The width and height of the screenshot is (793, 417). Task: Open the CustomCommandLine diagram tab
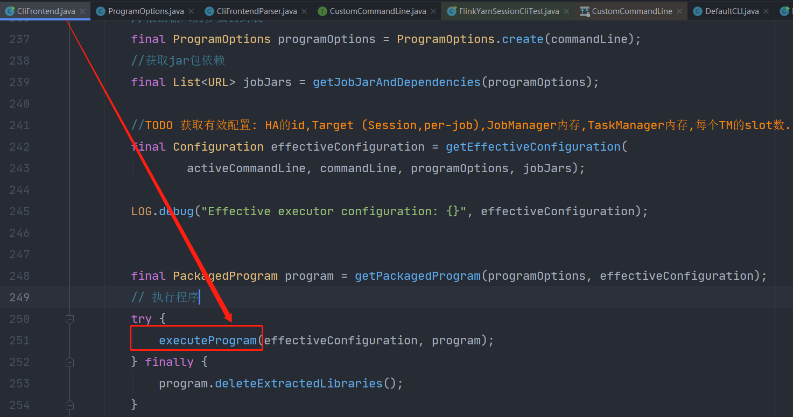pyautogui.click(x=631, y=11)
